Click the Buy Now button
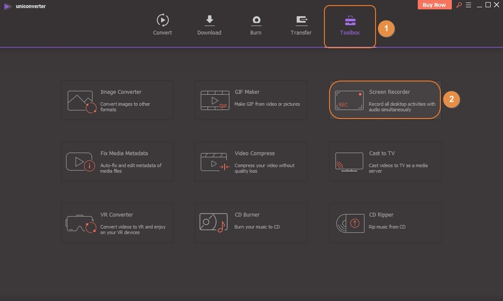503x301 pixels. click(435, 5)
